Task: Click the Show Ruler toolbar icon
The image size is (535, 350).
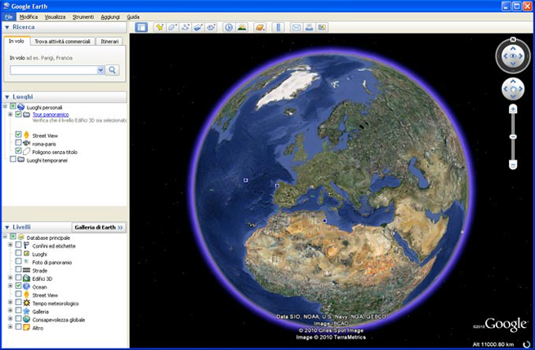Action: [x=278, y=27]
